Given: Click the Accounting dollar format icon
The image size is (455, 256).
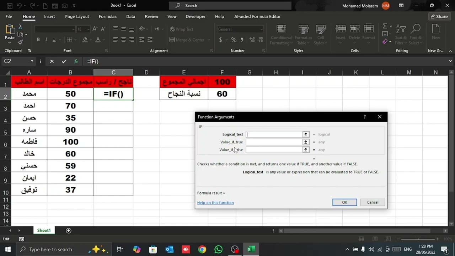Looking at the screenshot, I should (221, 40).
